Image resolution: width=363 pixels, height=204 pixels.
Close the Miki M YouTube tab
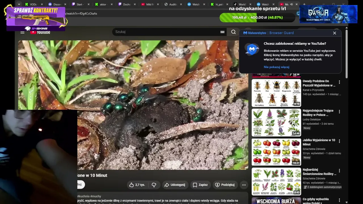158,5
